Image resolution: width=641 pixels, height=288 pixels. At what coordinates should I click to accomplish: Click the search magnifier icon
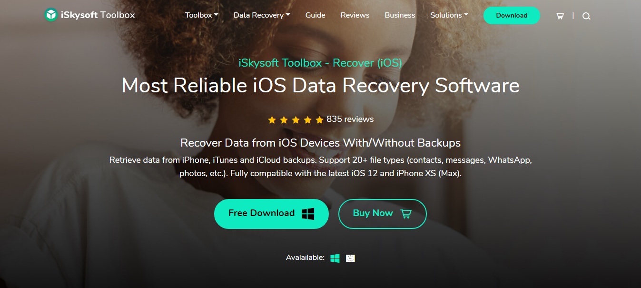[x=586, y=16]
